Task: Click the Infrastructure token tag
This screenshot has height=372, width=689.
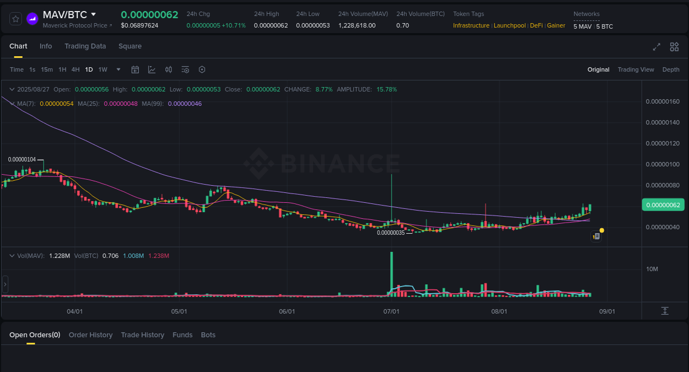Action: (x=471, y=25)
